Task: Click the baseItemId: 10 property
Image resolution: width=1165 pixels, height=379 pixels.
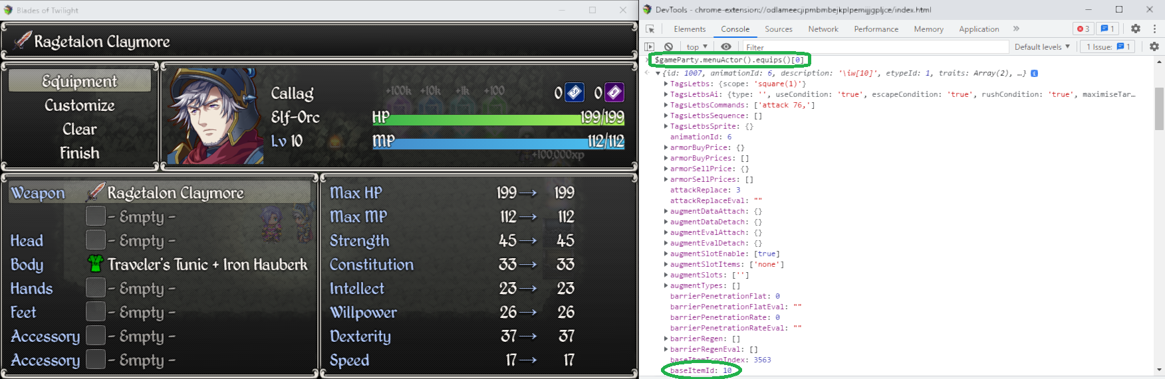Action: click(701, 370)
